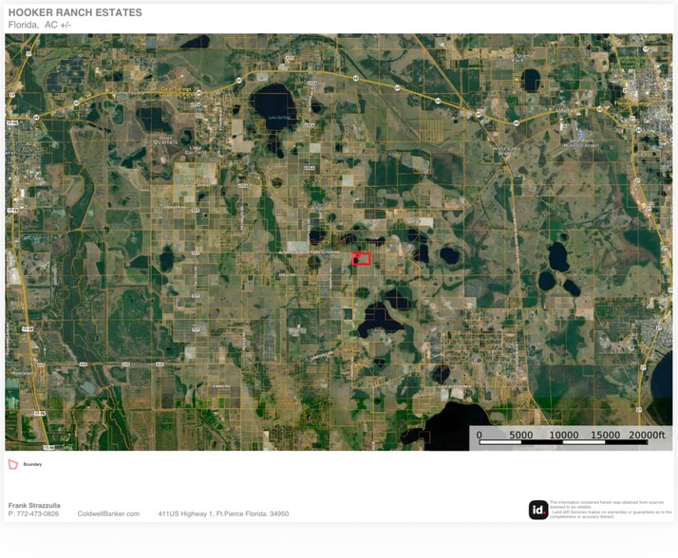Click the "West Lake Wales" map label
This screenshot has height=558, width=678.
[506, 151]
